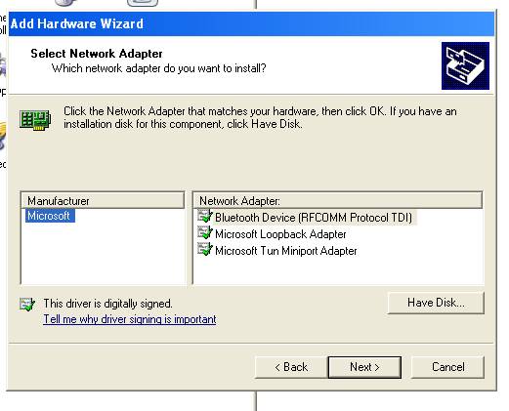The height and width of the screenshot is (411, 509).
Task: Select Microsoft Loopback Adapter from the list
Action: point(280,234)
